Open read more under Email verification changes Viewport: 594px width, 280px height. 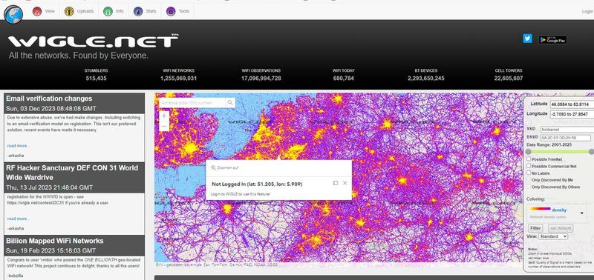(x=18, y=146)
